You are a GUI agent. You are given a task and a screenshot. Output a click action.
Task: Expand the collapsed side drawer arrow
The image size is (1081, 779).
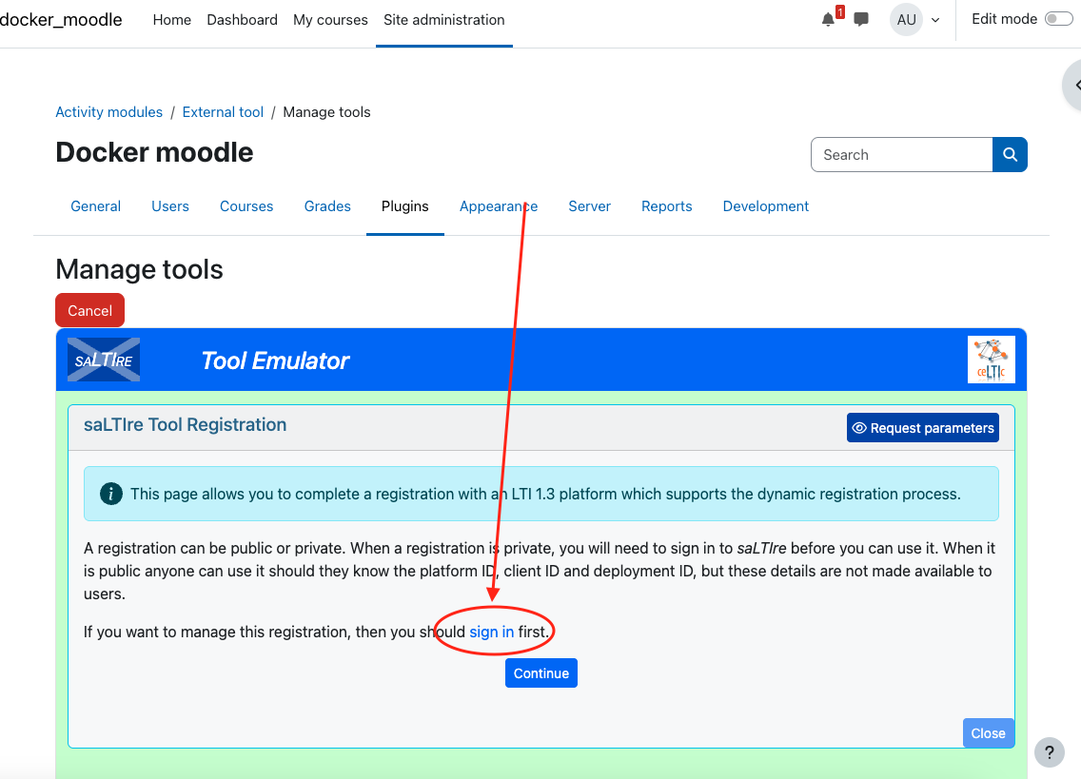pos(1074,85)
